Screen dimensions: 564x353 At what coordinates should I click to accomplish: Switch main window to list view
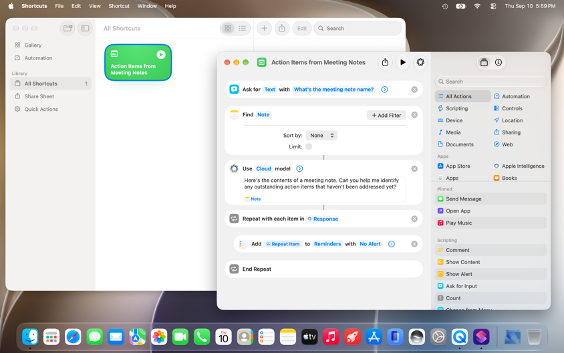243,28
